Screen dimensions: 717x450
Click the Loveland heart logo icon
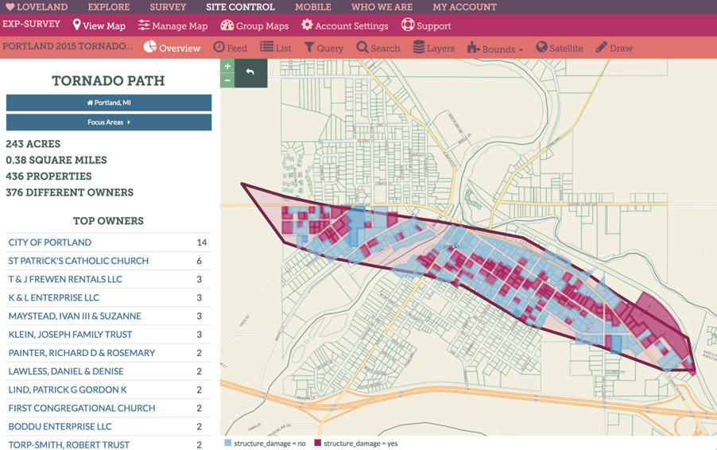point(10,7)
